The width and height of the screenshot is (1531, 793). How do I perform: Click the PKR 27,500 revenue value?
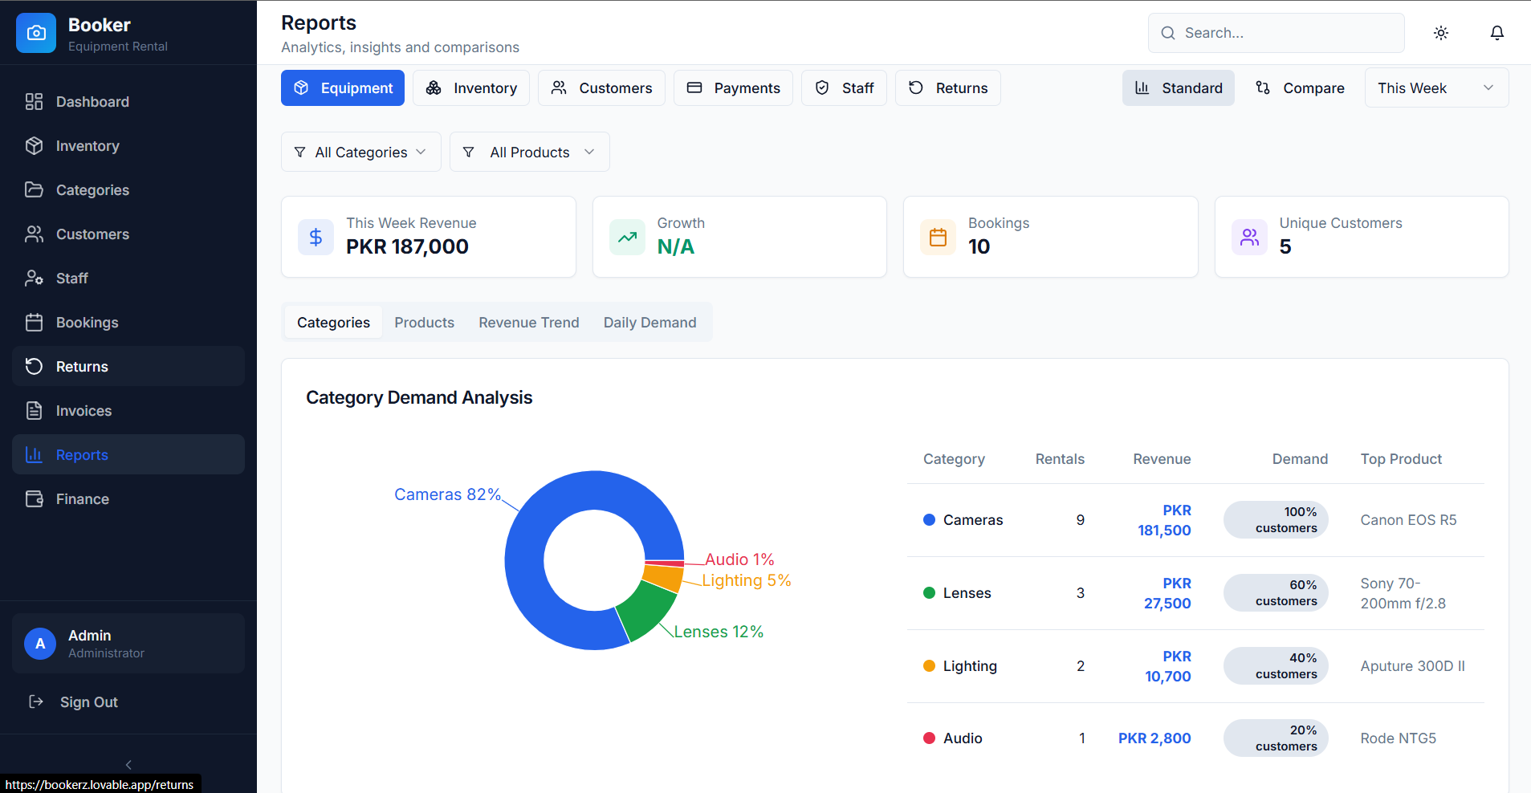pyautogui.click(x=1167, y=593)
